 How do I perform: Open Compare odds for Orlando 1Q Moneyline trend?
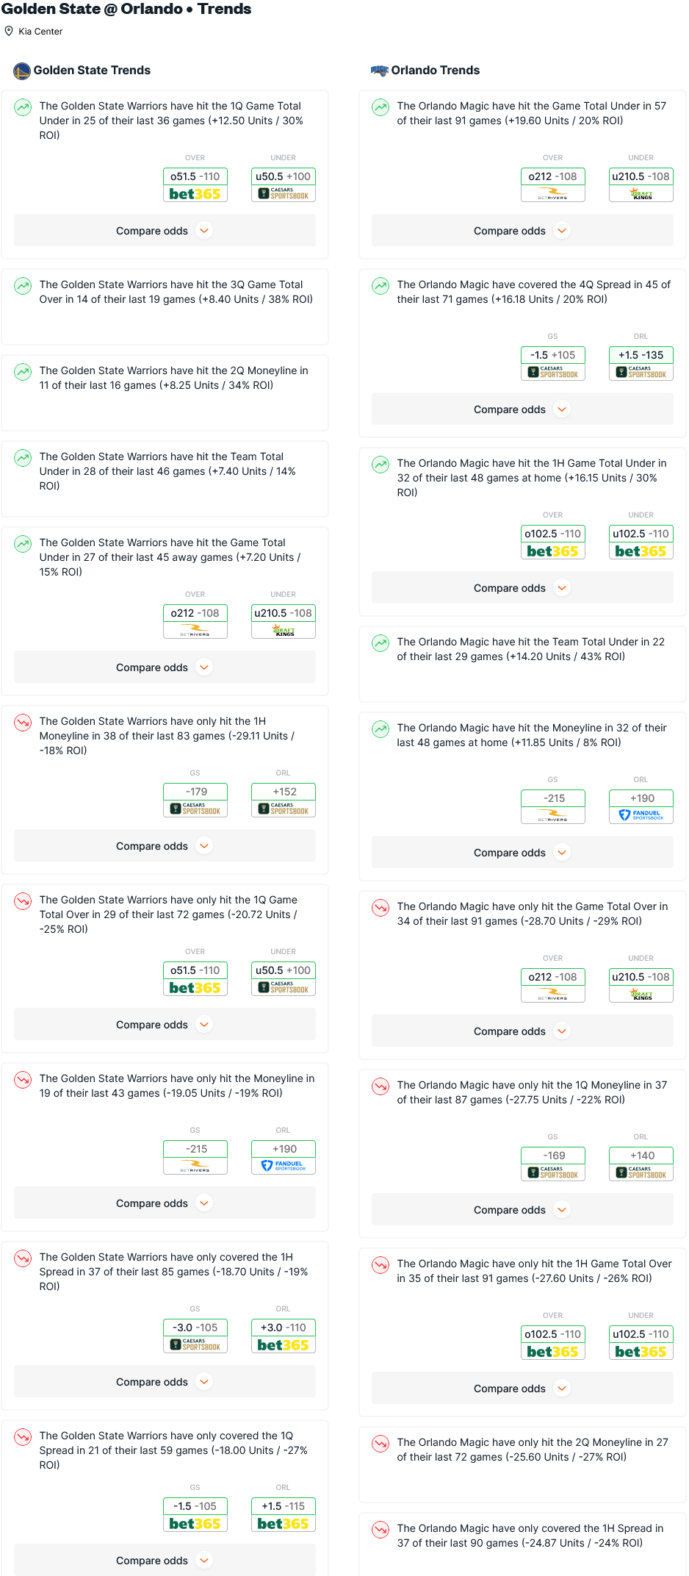pyautogui.click(x=522, y=1210)
